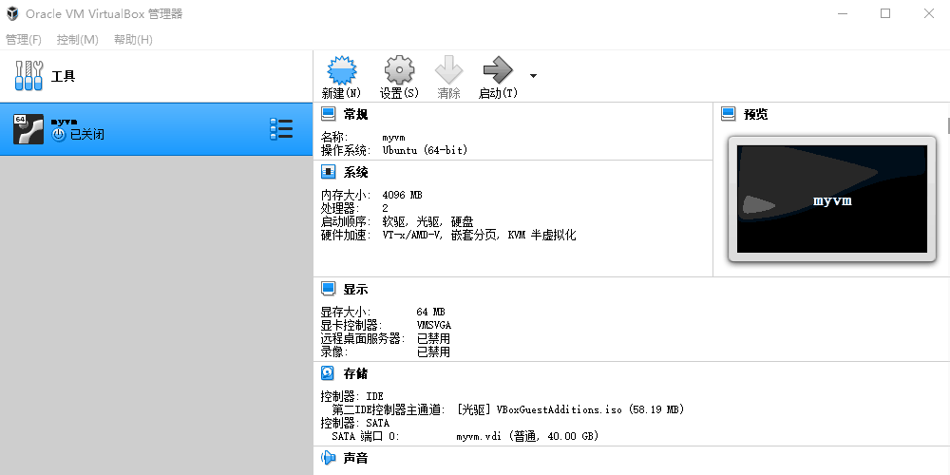This screenshot has height=475, width=950.
Task: Click the myvm preview thumbnail
Action: tap(832, 199)
